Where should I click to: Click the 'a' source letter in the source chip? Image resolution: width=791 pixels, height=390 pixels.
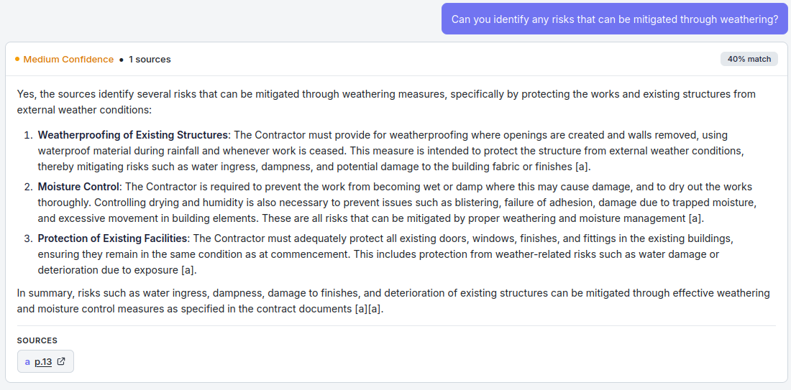27,362
